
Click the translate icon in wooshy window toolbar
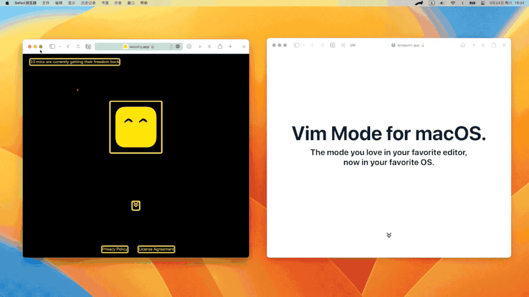click(209, 47)
